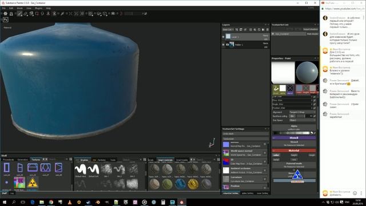Toggle visibility of Layer 1
This screenshot has height=206, width=366.
click(224, 37)
